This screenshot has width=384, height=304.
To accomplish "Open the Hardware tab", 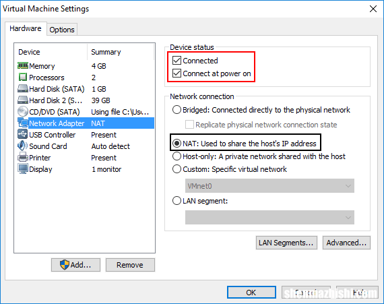I will (x=26, y=28).
